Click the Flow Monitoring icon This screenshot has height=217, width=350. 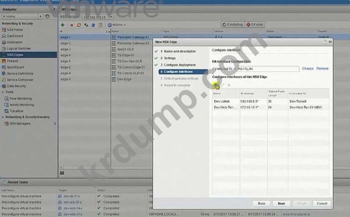6,98
